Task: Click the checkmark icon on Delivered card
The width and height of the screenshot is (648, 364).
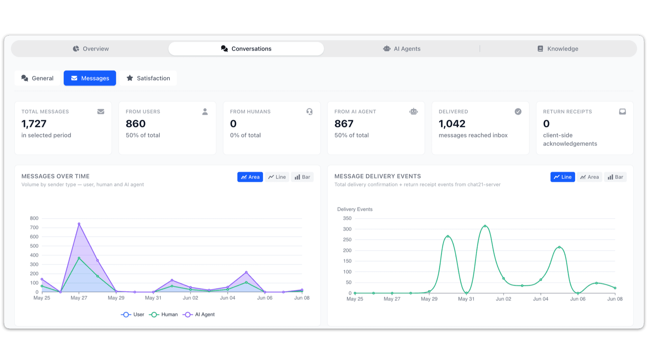Action: point(518,112)
